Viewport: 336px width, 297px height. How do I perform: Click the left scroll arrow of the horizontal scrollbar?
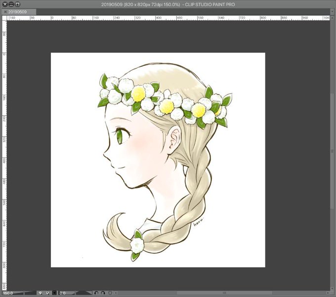tap(116, 293)
